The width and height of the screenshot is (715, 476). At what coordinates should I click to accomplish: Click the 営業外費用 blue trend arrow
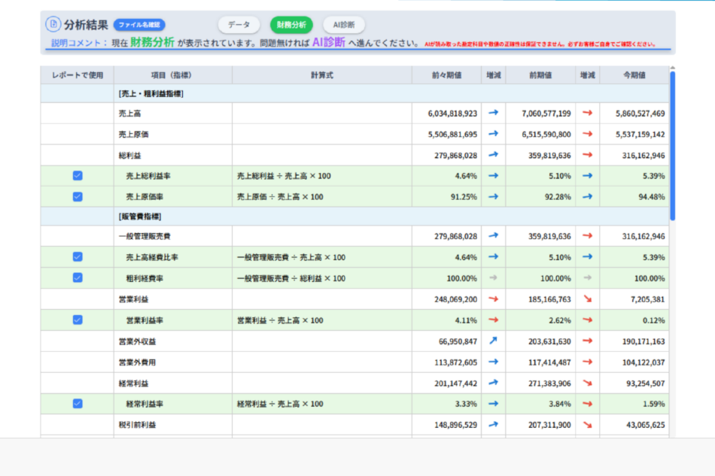[494, 362]
